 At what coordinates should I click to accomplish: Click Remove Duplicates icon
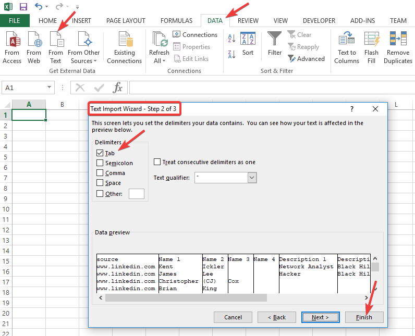[x=398, y=40]
